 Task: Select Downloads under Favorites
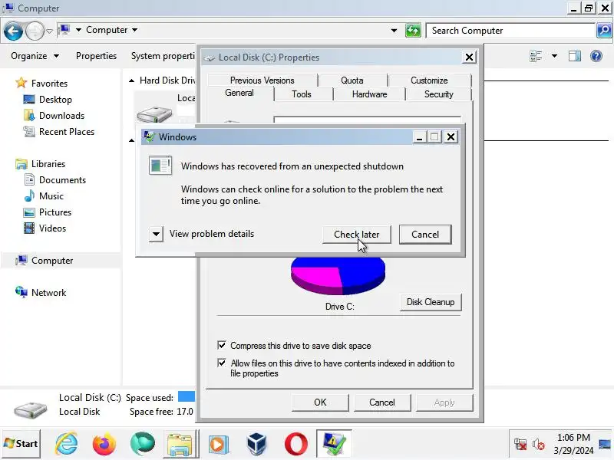tap(54, 116)
